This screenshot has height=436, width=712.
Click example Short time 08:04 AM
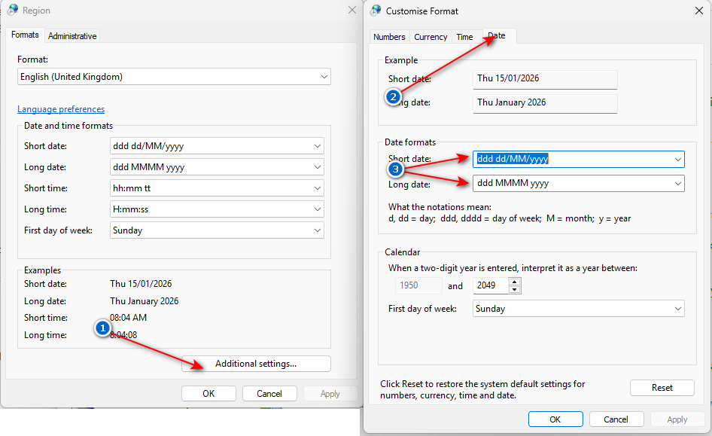pos(128,318)
